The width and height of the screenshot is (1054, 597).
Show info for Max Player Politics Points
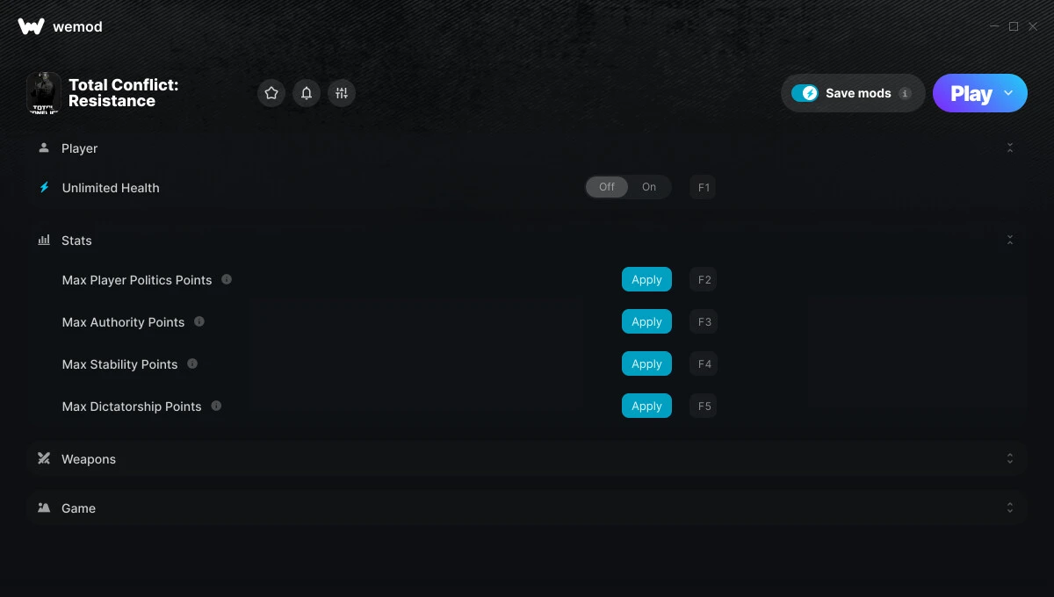[227, 279]
